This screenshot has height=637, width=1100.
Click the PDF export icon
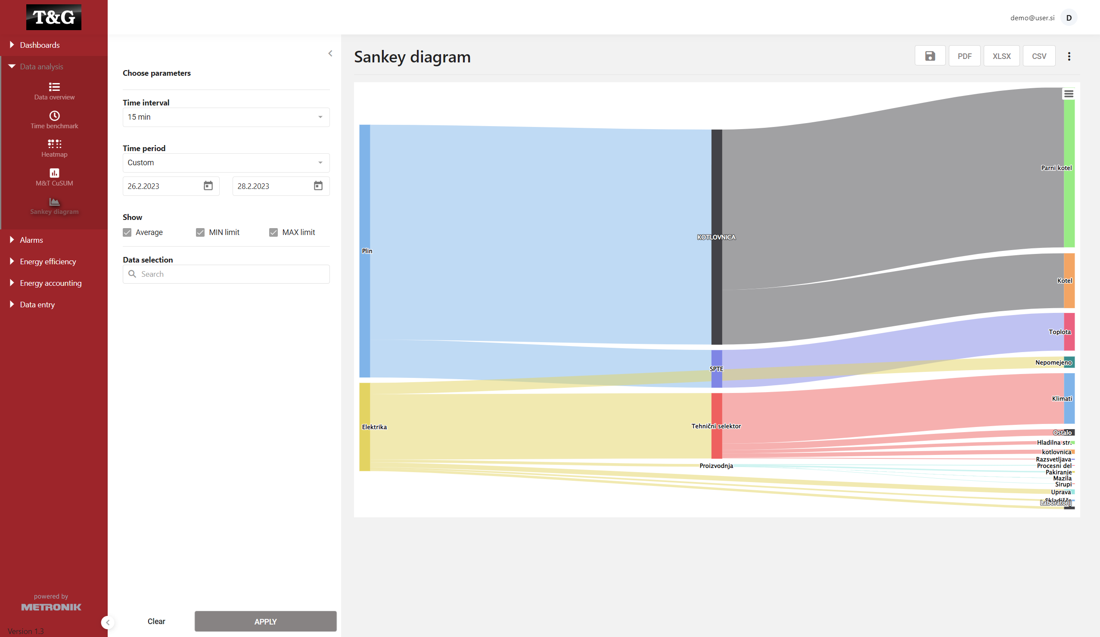[965, 56]
